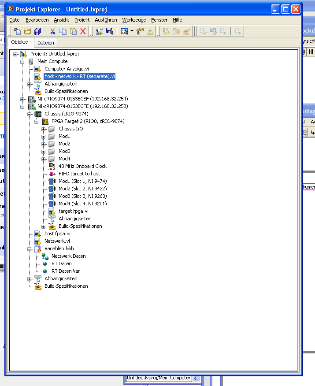Open the toolbar view filter dropdown arrow
The height and width of the screenshot is (386, 315).
pos(131,31)
